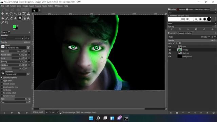Create a new layer in Layers panel
217x122 pixels.
(x=171, y=113)
